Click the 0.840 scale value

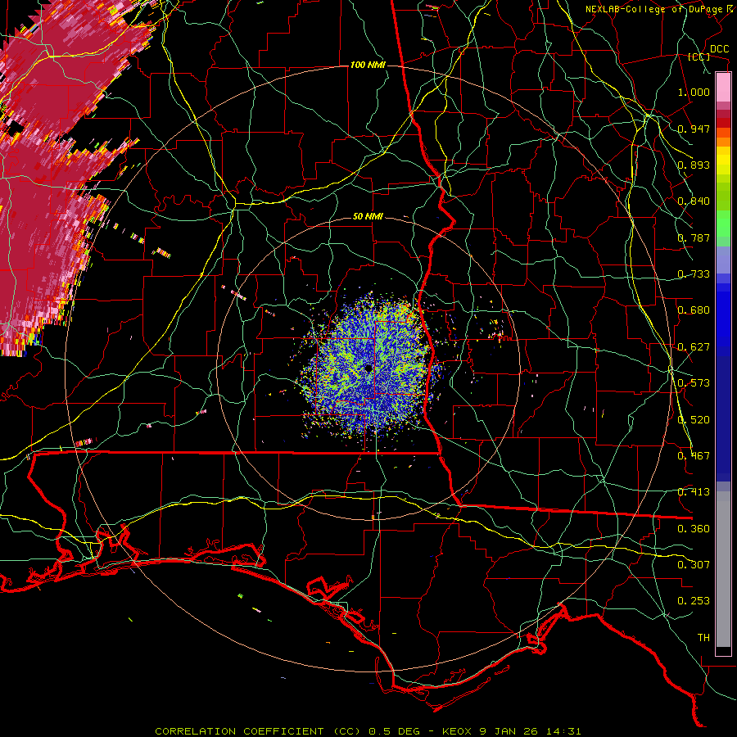tap(694, 201)
